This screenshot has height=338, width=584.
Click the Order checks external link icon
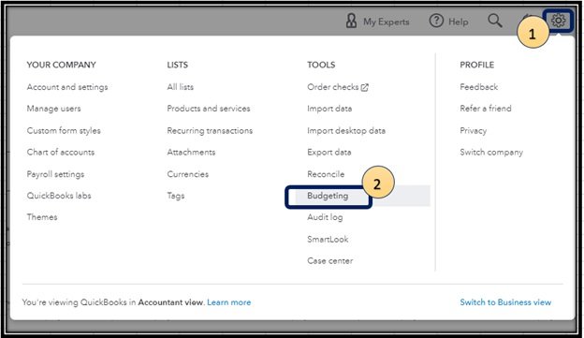click(x=365, y=87)
